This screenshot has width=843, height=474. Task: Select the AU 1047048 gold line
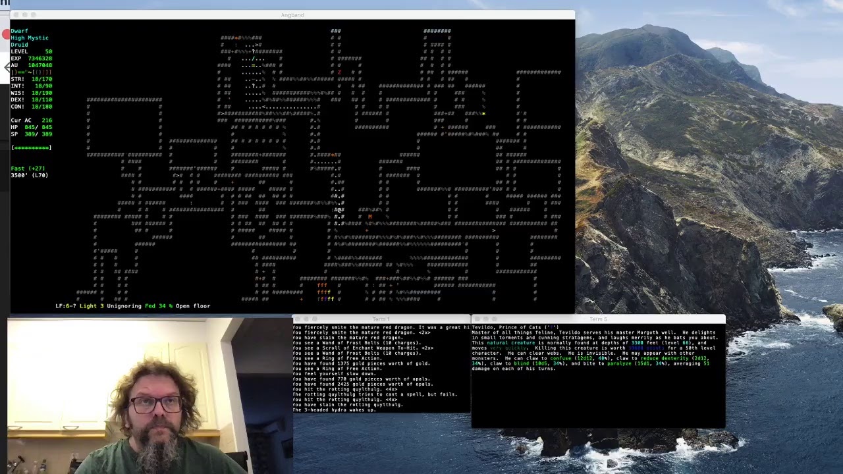click(x=31, y=65)
